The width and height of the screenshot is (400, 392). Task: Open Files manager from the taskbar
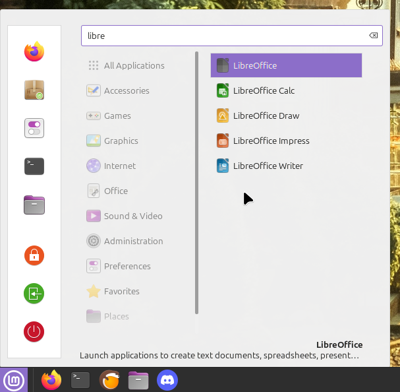point(138,380)
